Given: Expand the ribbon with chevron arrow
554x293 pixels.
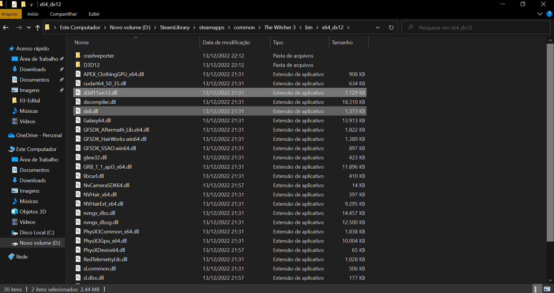Looking at the screenshot, I should click(x=540, y=14).
